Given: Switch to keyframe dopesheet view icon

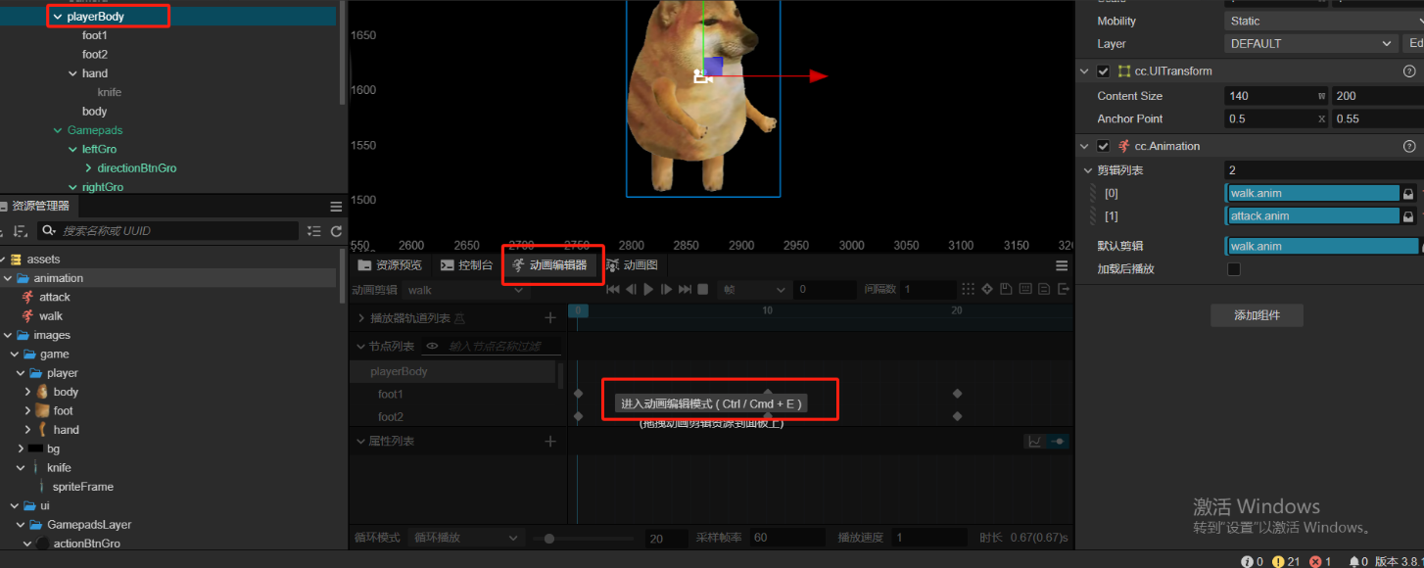Looking at the screenshot, I should [x=1058, y=442].
